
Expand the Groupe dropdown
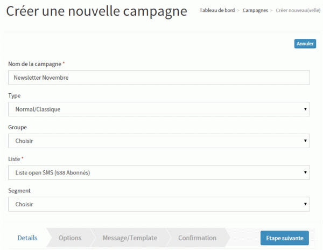point(159,141)
